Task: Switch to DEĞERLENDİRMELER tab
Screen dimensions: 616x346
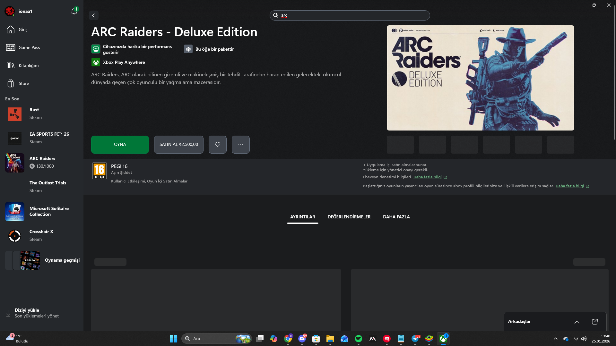Action: [349, 217]
